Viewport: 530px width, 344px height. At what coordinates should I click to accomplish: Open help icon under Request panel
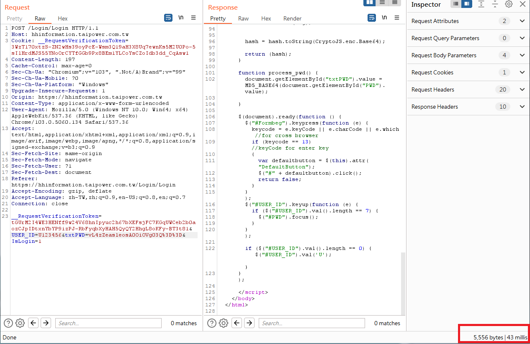pos(8,323)
